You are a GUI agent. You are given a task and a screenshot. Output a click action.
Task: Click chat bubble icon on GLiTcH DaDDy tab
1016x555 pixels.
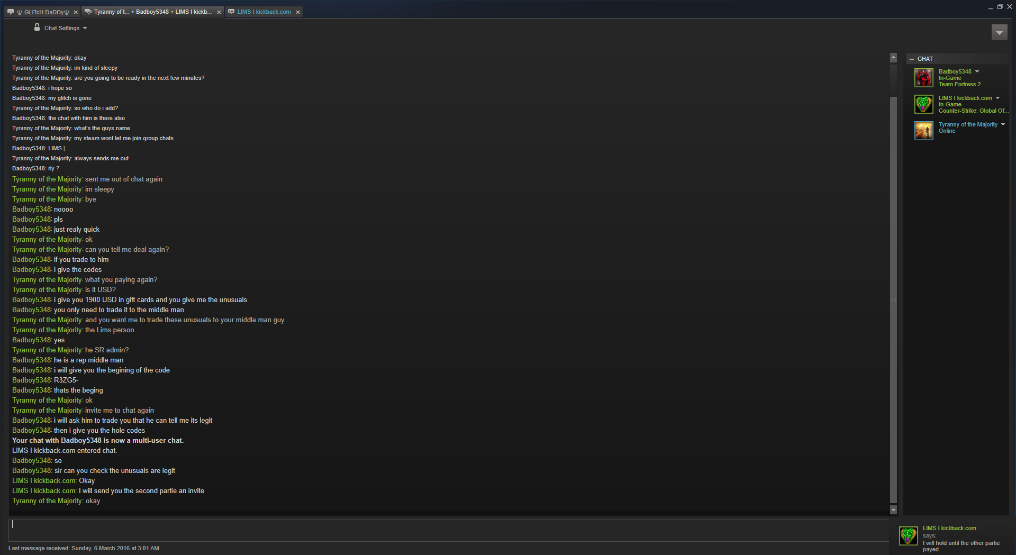coord(11,12)
